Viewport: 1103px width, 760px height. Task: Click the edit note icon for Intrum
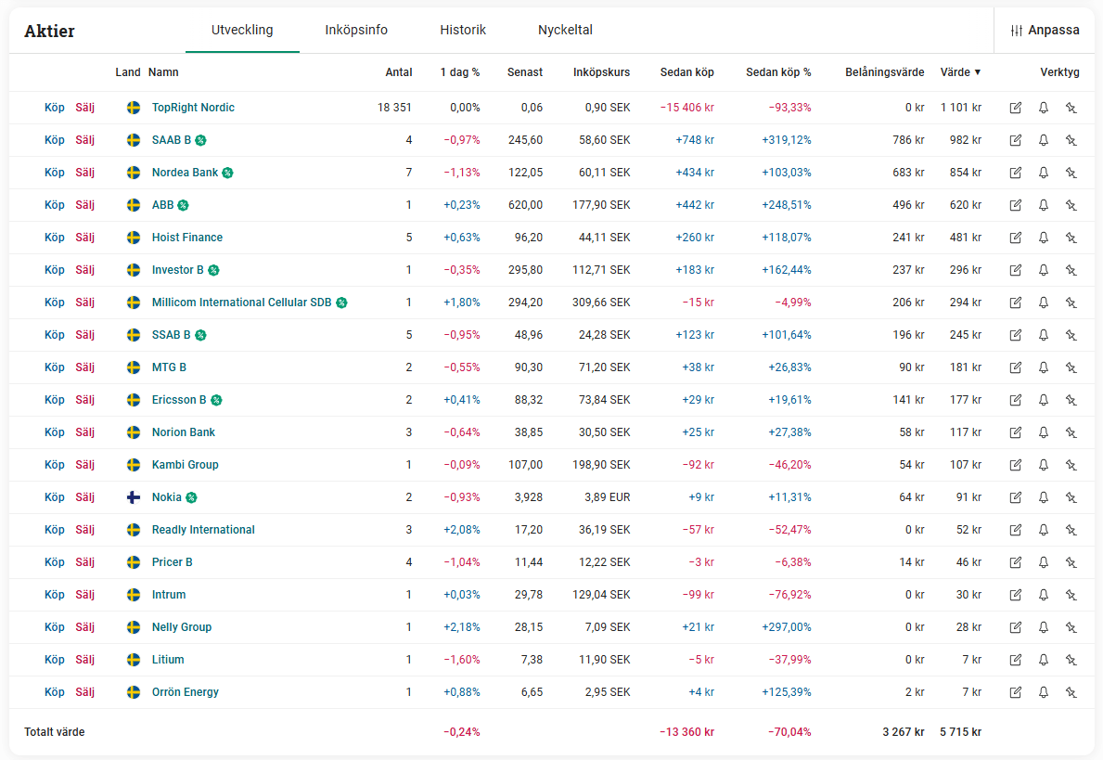click(x=1015, y=595)
